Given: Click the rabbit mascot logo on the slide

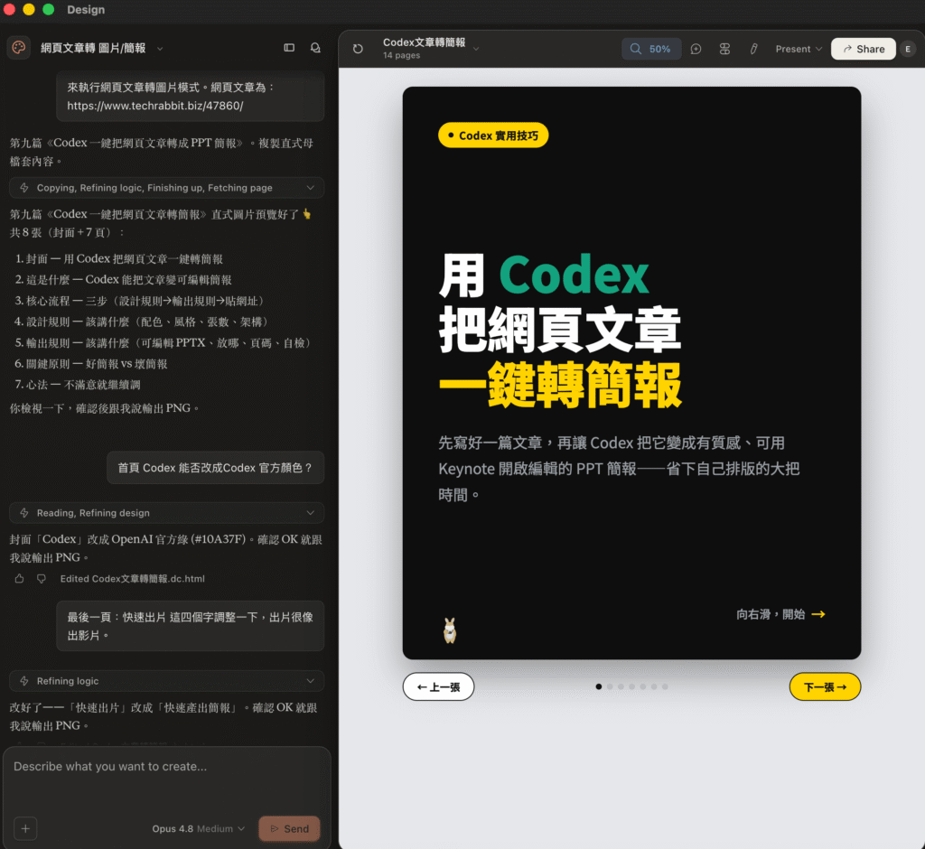Looking at the screenshot, I should coord(450,630).
